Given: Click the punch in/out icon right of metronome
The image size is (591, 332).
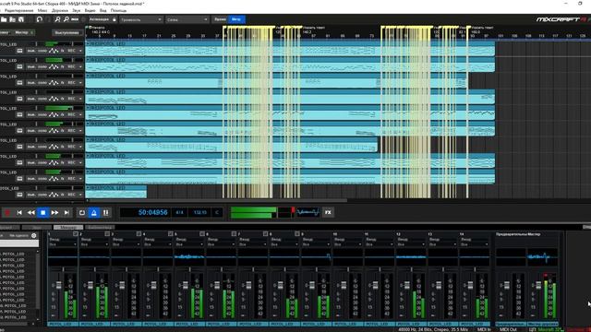Looking at the screenshot, I should pyautogui.click(x=106, y=213).
